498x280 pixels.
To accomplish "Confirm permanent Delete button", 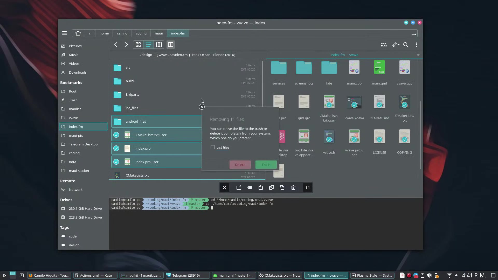I will point(240,165).
